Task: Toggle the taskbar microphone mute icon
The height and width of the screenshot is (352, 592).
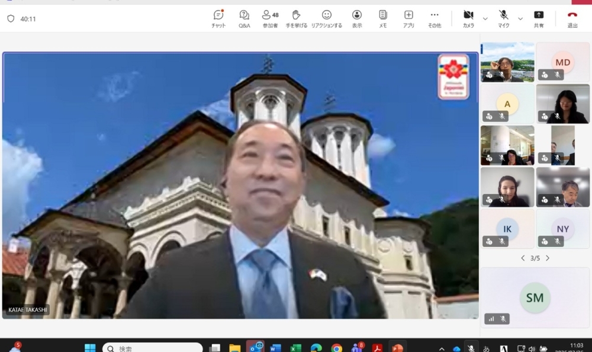Action: coord(471,348)
